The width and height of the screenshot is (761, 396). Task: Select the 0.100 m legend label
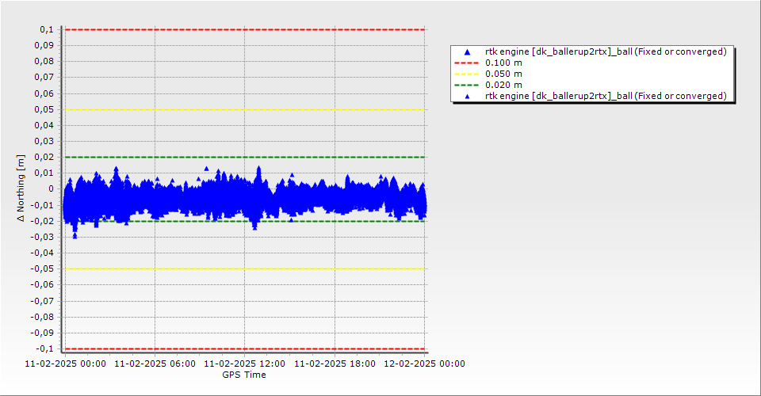point(503,63)
